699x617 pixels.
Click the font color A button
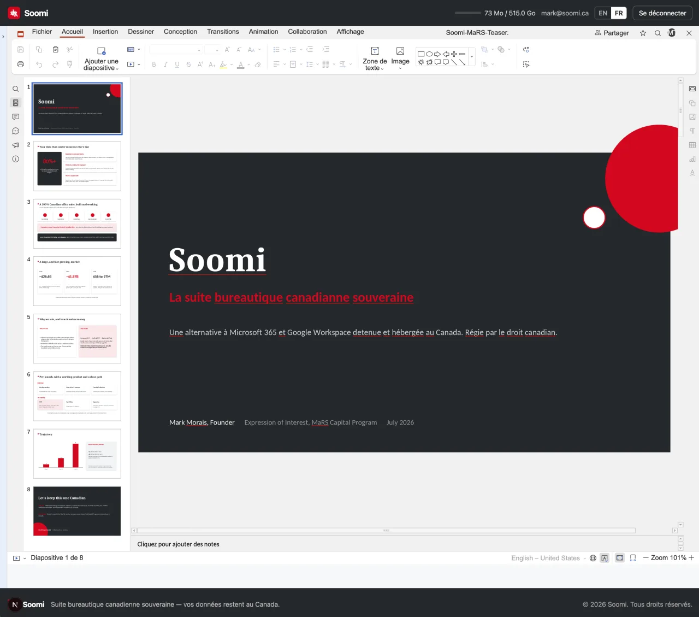coord(241,64)
